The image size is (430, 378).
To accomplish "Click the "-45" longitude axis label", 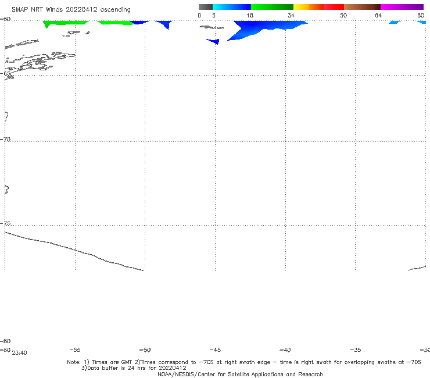I will click(215, 350).
